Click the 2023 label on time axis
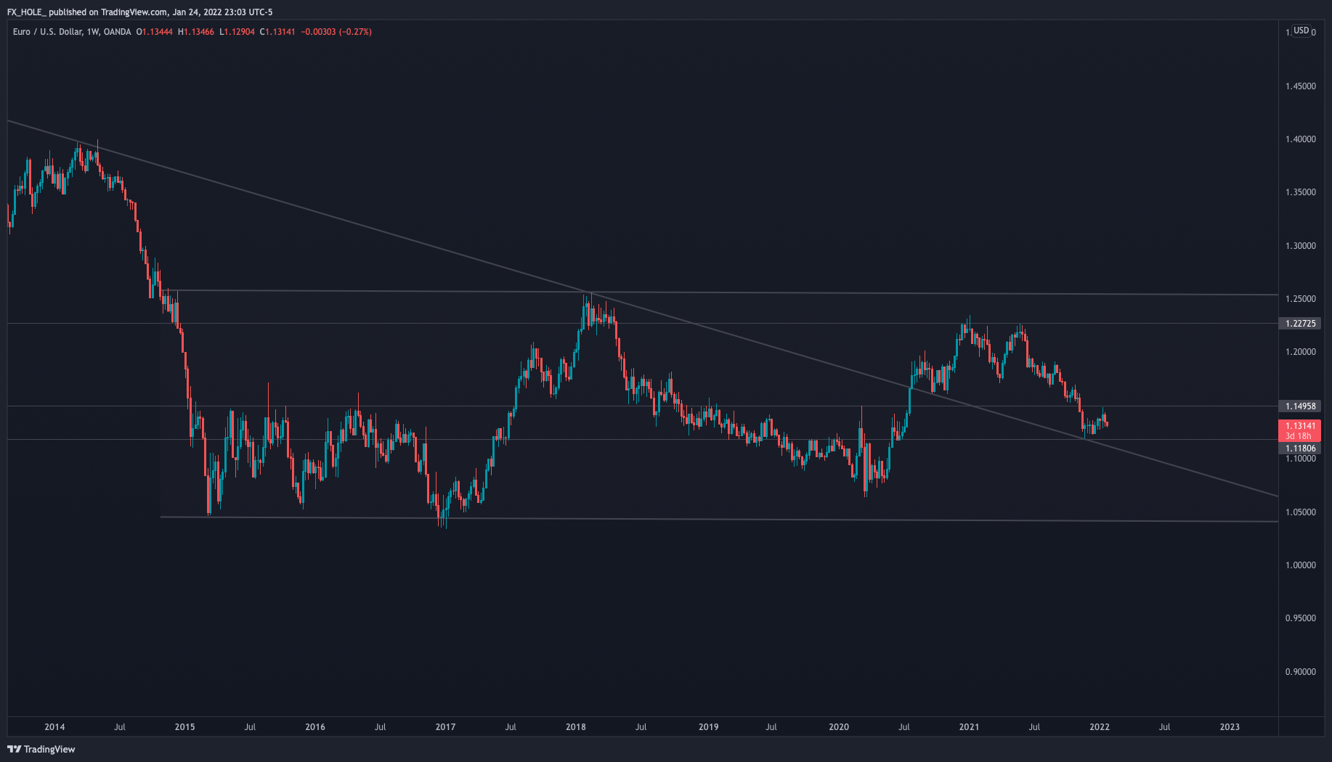This screenshot has height=762, width=1332. pyautogui.click(x=1230, y=727)
